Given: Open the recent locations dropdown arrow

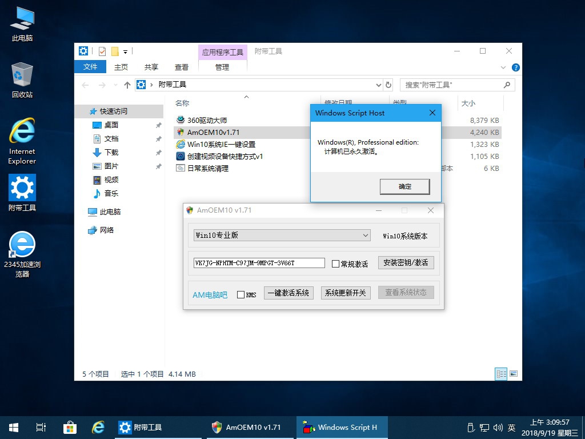Looking at the screenshot, I should pyautogui.click(x=115, y=85).
